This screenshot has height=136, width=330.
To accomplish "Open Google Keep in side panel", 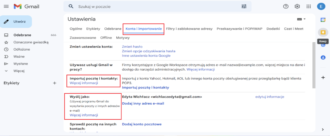I will [323, 32].
